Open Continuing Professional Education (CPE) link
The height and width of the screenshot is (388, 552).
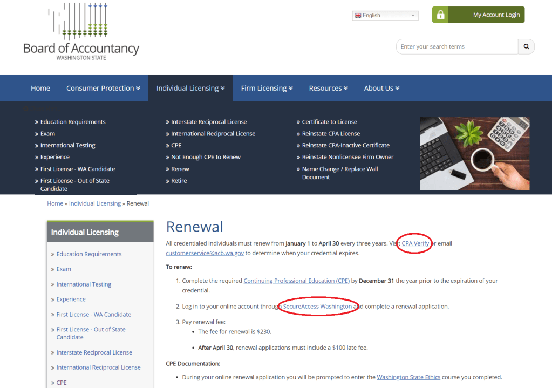297,281
